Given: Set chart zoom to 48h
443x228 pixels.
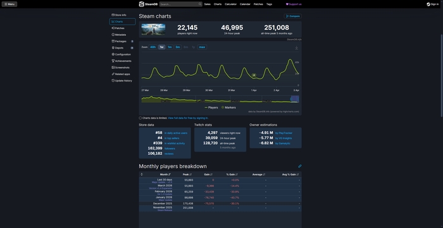Looking at the screenshot, I should [x=153, y=47].
